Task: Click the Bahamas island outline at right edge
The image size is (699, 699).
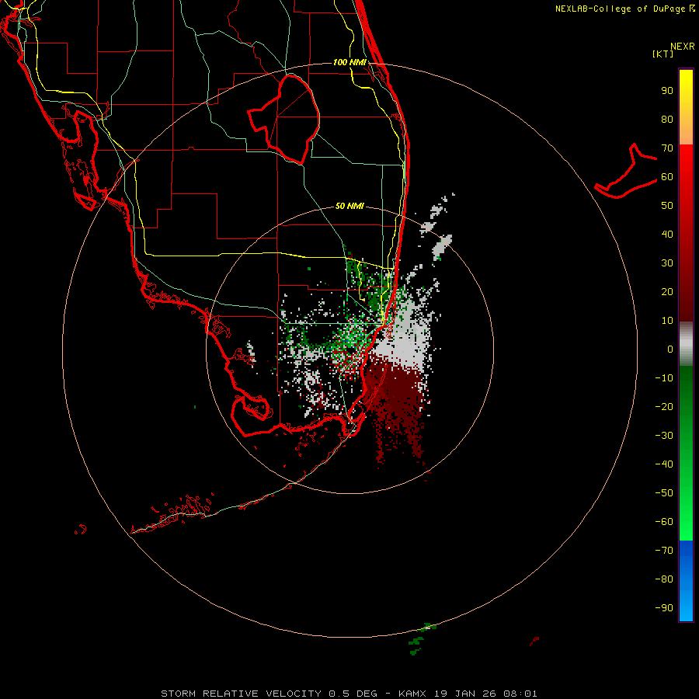Action: point(626,171)
